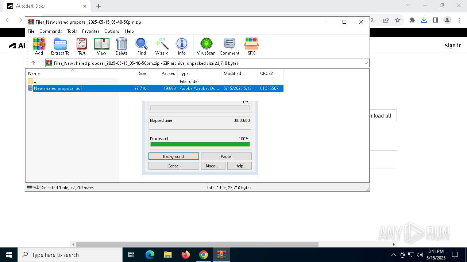Open Chrome tab search chevron
Screen dimensions: 467x262
[408, 5]
